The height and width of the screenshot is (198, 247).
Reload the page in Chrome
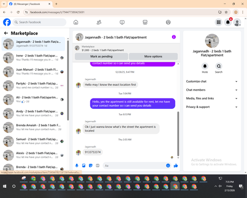pyautogui.click(x=18, y=12)
